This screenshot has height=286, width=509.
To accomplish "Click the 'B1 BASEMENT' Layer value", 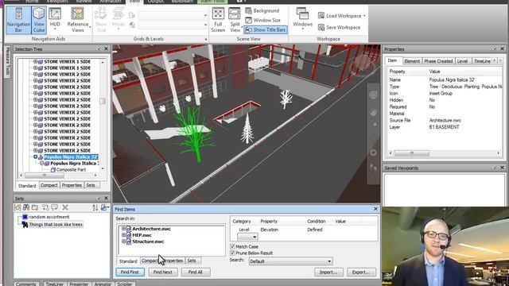I will coord(444,127).
